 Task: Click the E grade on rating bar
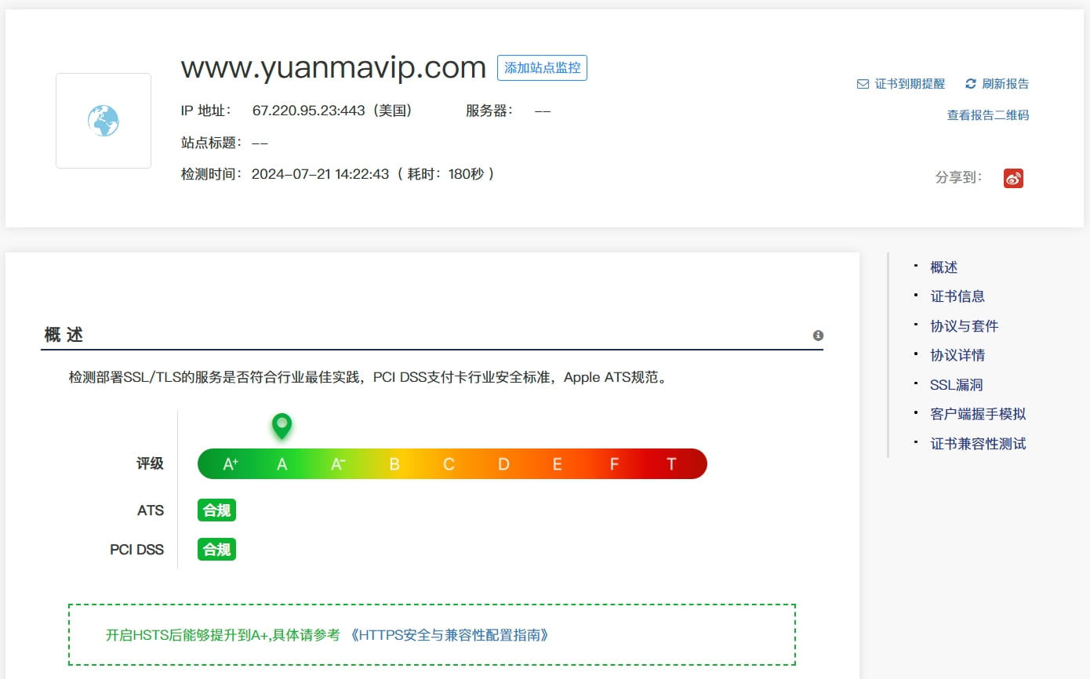[558, 464]
